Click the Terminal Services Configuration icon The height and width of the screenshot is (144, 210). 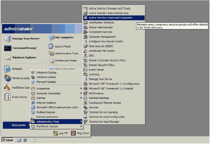click(85, 117)
